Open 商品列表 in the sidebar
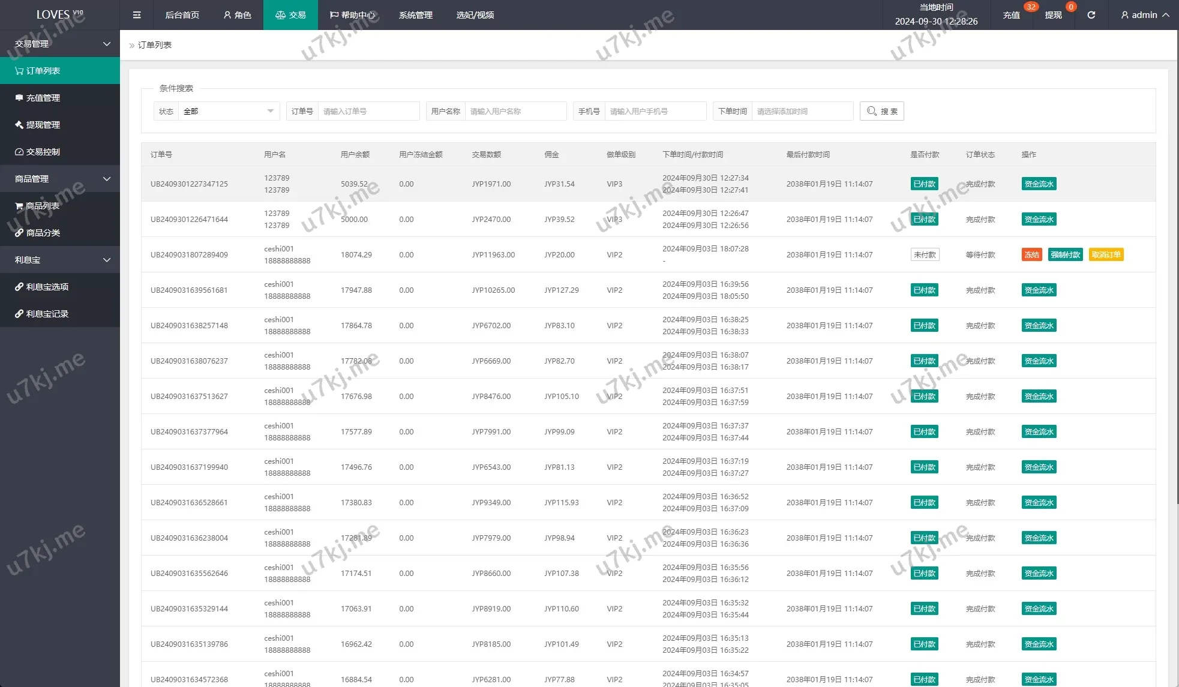The height and width of the screenshot is (687, 1179). [x=43, y=206]
